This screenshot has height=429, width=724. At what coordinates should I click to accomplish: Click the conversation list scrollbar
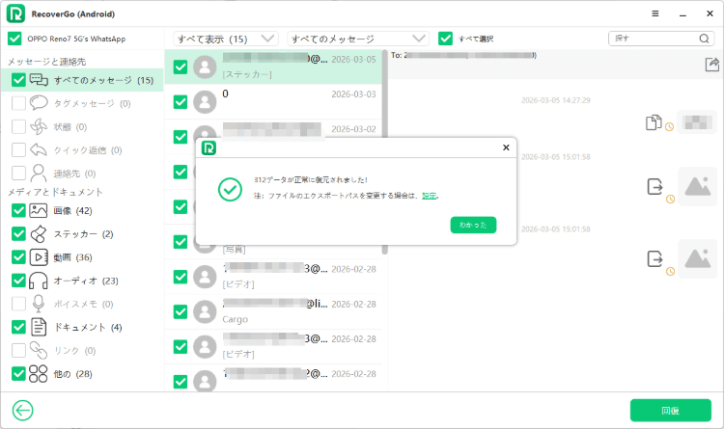(384, 152)
